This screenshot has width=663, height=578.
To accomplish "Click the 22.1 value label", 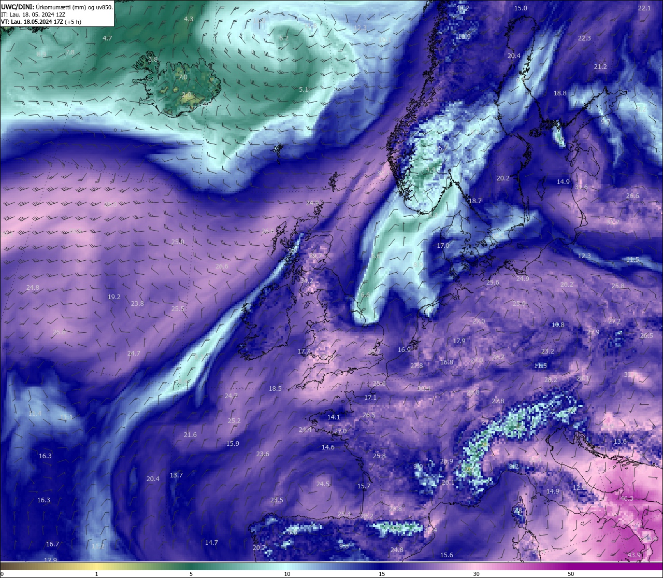I will point(644,8).
